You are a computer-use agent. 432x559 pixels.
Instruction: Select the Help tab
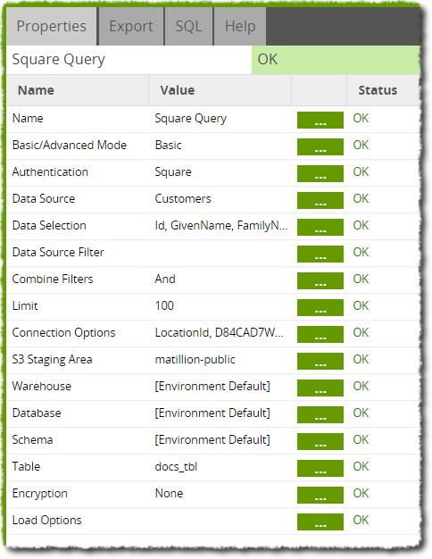pos(240,27)
